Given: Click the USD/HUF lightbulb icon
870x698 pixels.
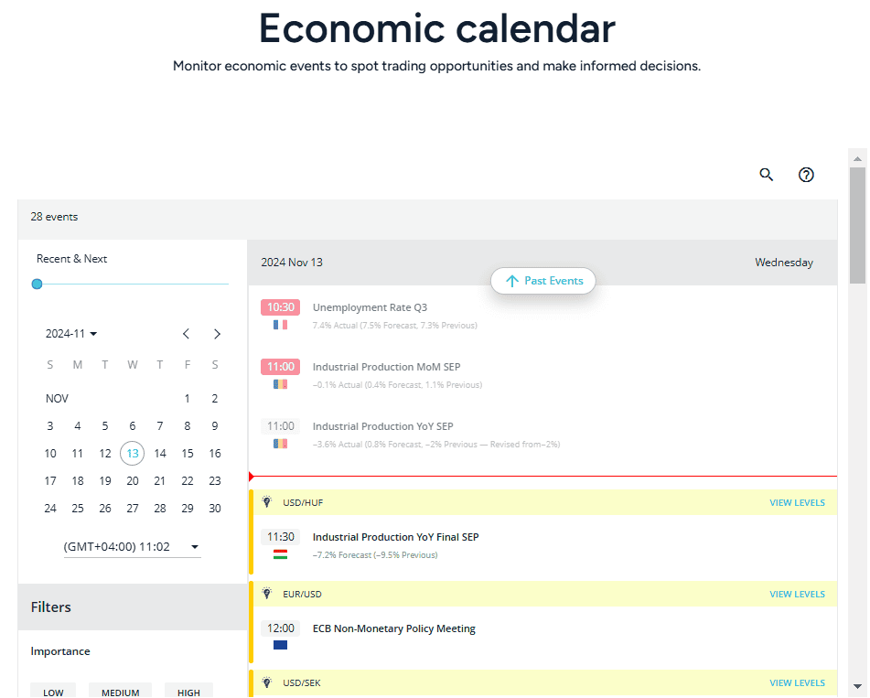Looking at the screenshot, I should click(267, 502).
